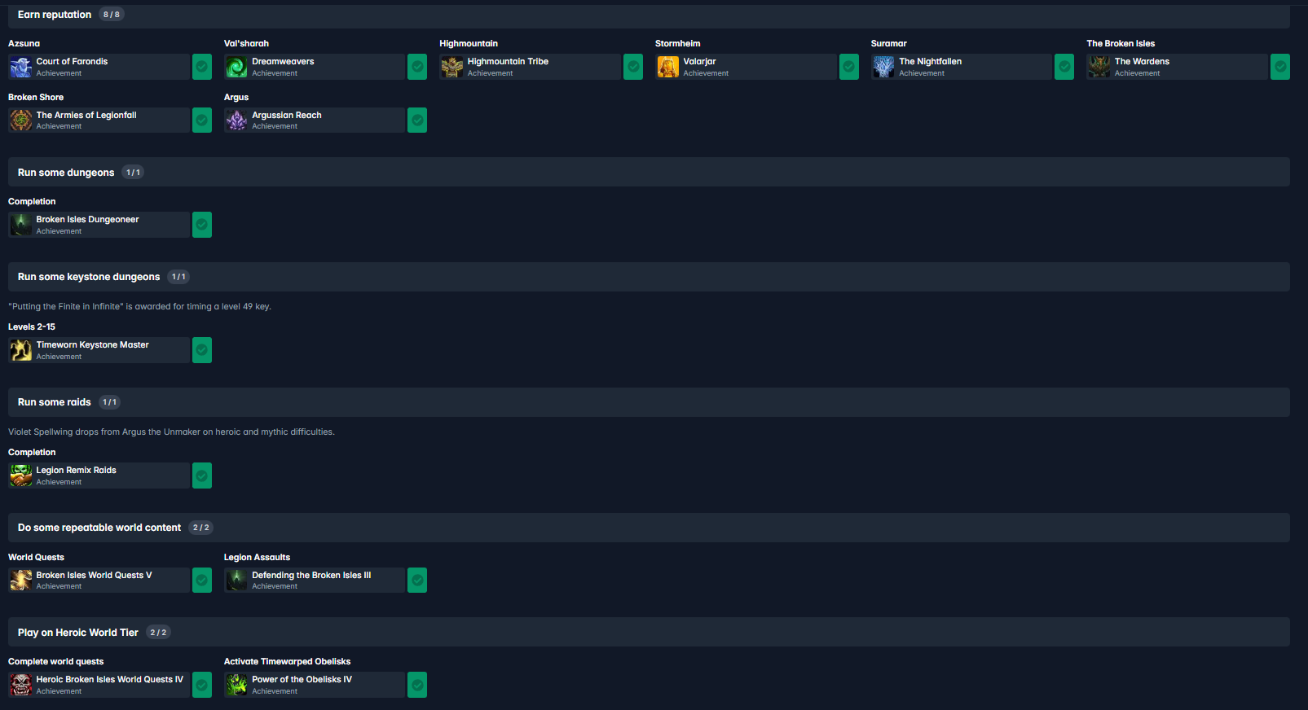Click the Legion Assaults group label
The image size is (1308, 710).
[257, 558]
